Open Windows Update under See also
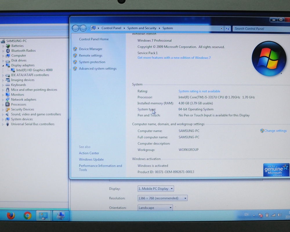The image size is (290, 232). 91,159
